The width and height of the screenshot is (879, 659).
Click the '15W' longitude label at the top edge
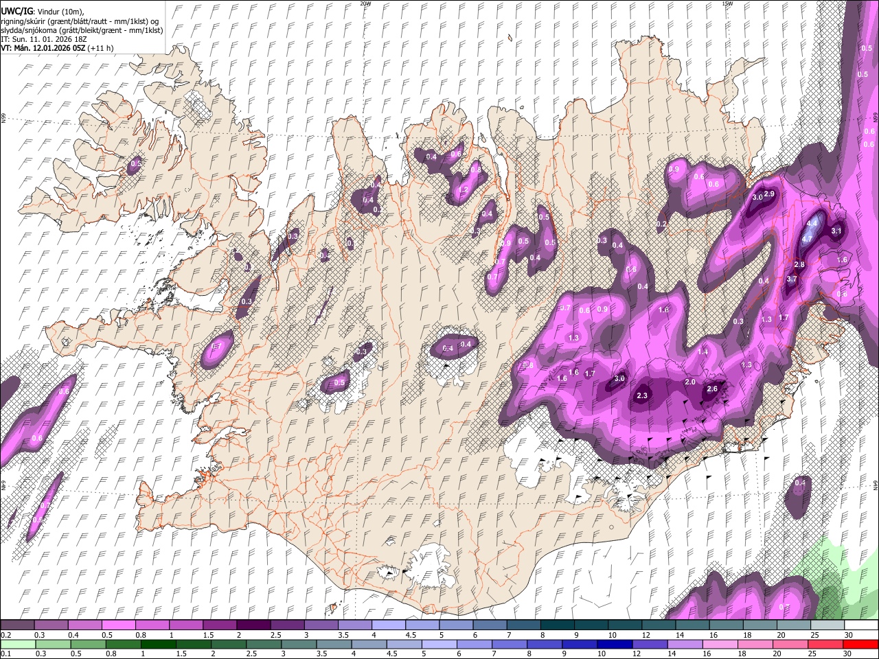click(x=727, y=3)
